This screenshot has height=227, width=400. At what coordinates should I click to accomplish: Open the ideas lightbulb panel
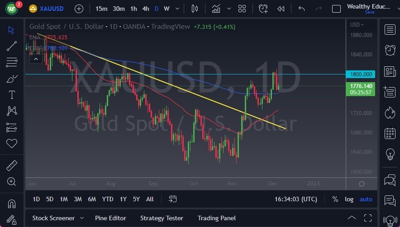(390, 154)
